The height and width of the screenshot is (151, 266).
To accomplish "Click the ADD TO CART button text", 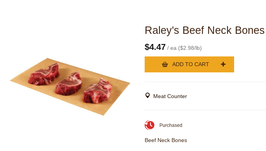I will 191,64.
